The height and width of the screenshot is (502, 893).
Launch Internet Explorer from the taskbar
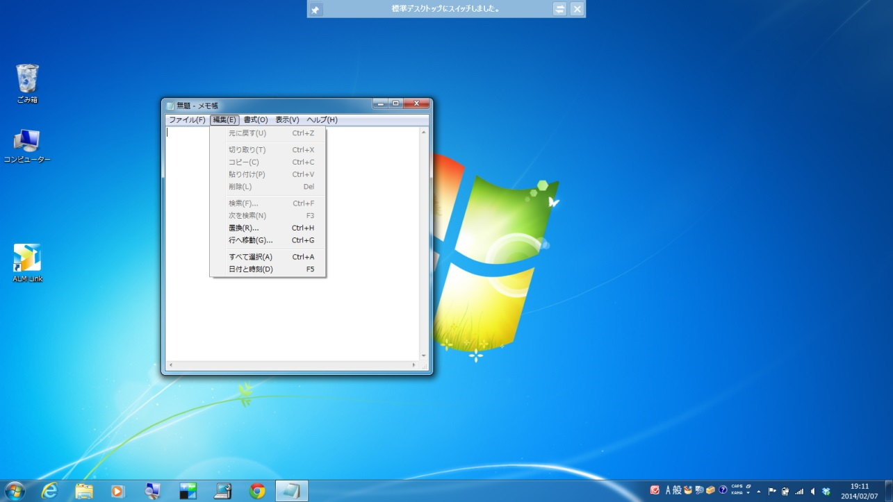(49, 491)
